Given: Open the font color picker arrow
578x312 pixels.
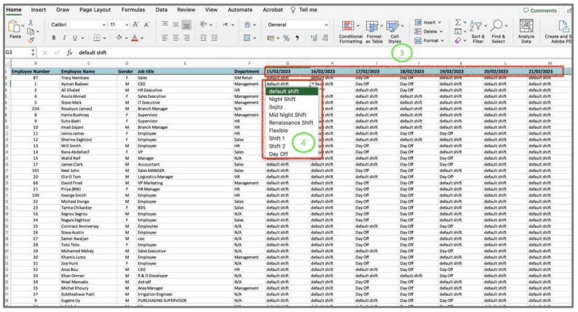Looking at the screenshot, I should pyautogui.click(x=142, y=38).
